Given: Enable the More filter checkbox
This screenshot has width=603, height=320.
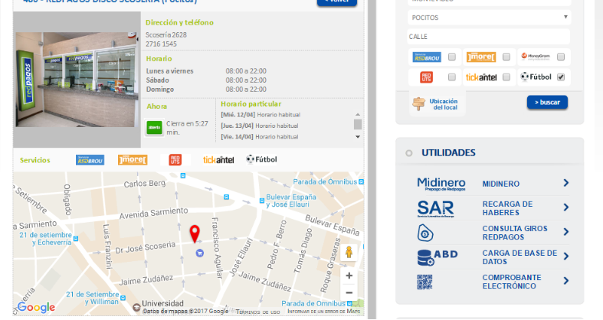Looking at the screenshot, I should click(x=506, y=57).
